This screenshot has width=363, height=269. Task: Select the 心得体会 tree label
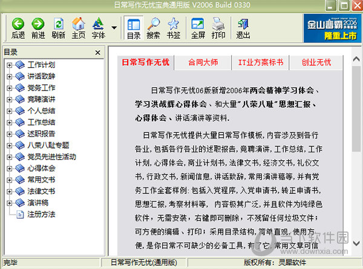click(x=41, y=168)
